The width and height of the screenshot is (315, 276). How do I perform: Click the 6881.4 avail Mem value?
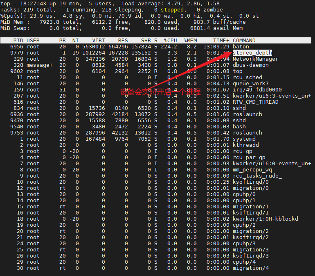200,28
